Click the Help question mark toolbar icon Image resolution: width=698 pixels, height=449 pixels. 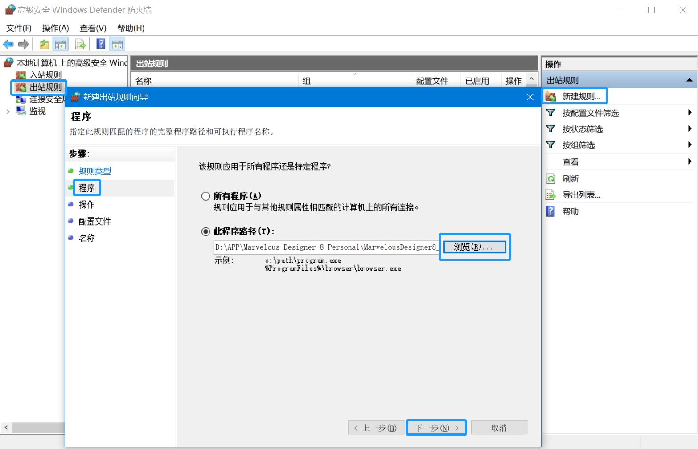point(101,44)
